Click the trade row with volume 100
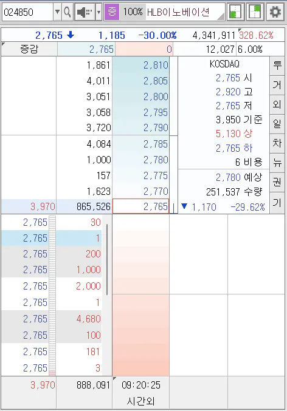This screenshot has width=287, height=411. point(52,335)
